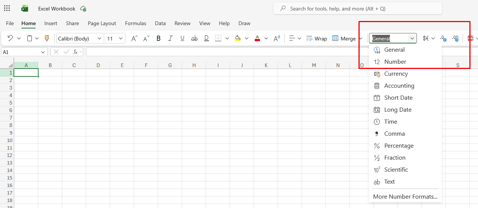478x208 pixels.
Task: Decrease font size with the smaller A icon
Action: tap(146, 38)
